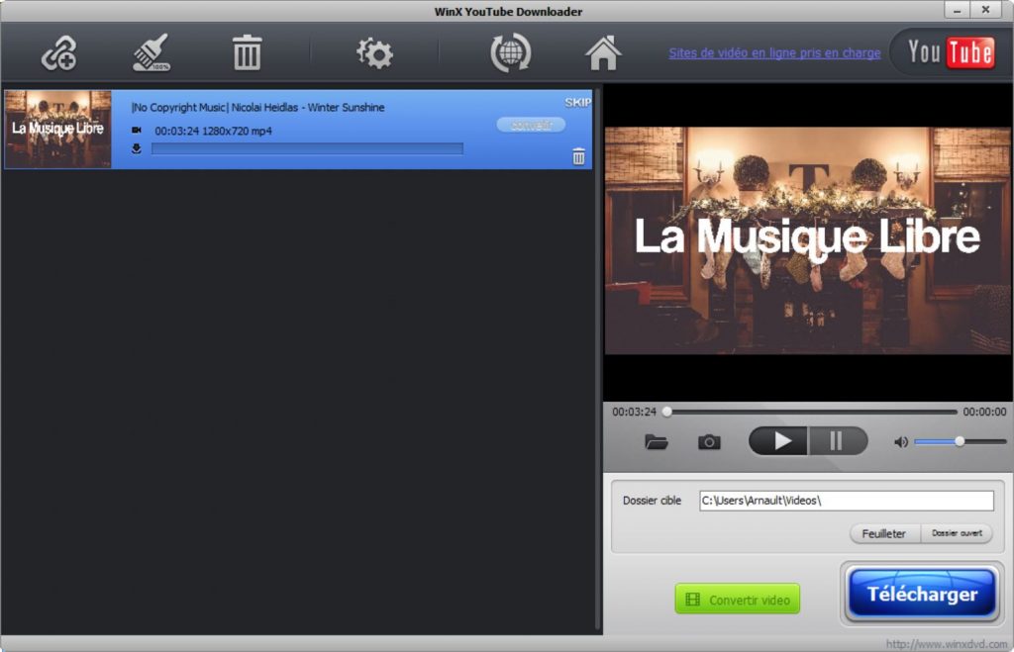Open the YouTube logo button
Image resolution: width=1014 pixels, height=652 pixels.
click(x=951, y=52)
